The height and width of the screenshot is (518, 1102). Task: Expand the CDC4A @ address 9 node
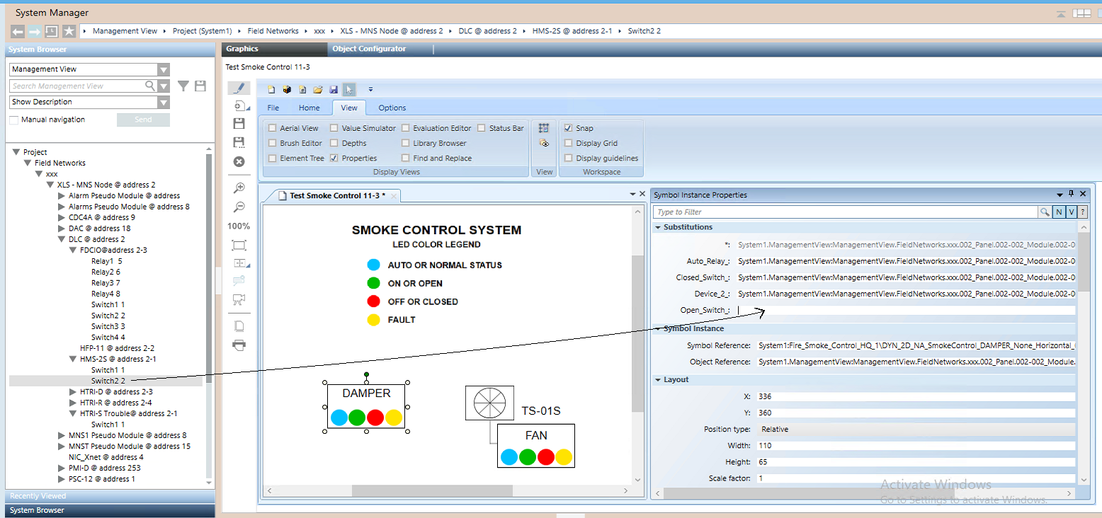tap(62, 217)
